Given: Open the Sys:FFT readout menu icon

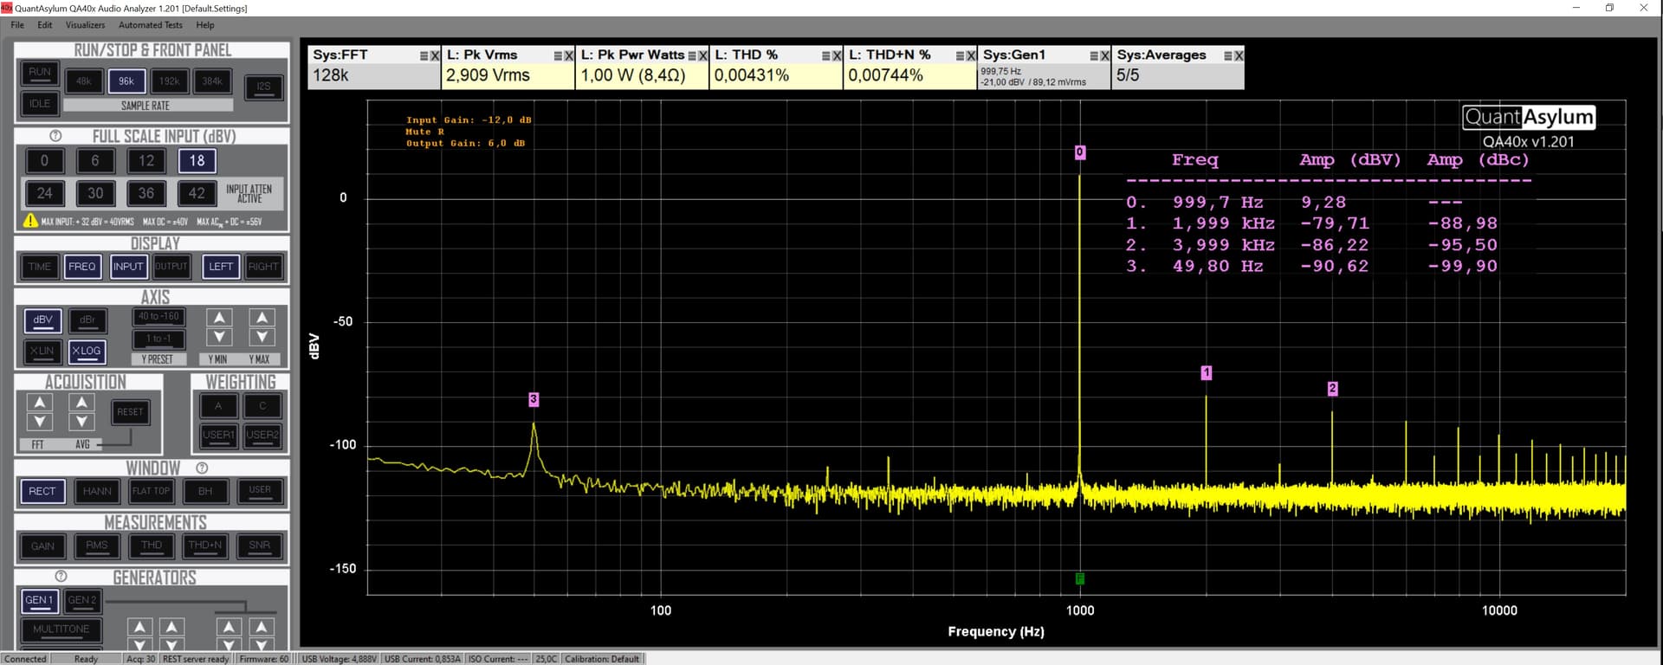Looking at the screenshot, I should coord(424,55).
